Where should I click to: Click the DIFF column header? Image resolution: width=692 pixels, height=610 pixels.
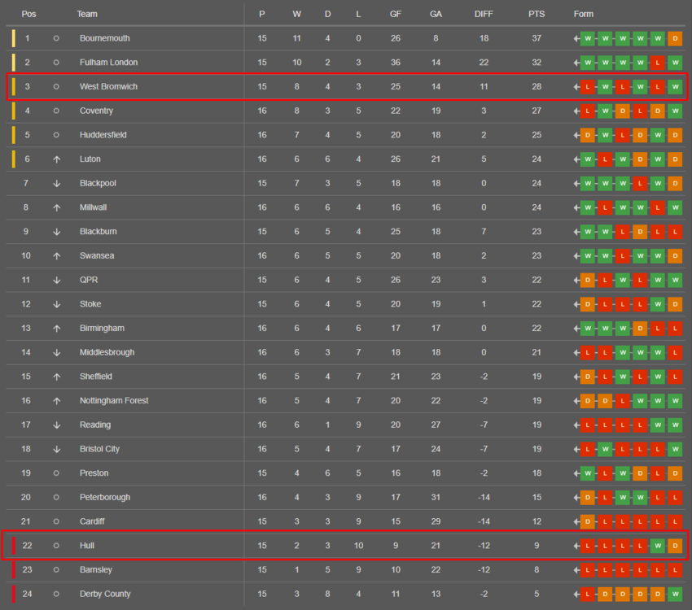point(484,14)
